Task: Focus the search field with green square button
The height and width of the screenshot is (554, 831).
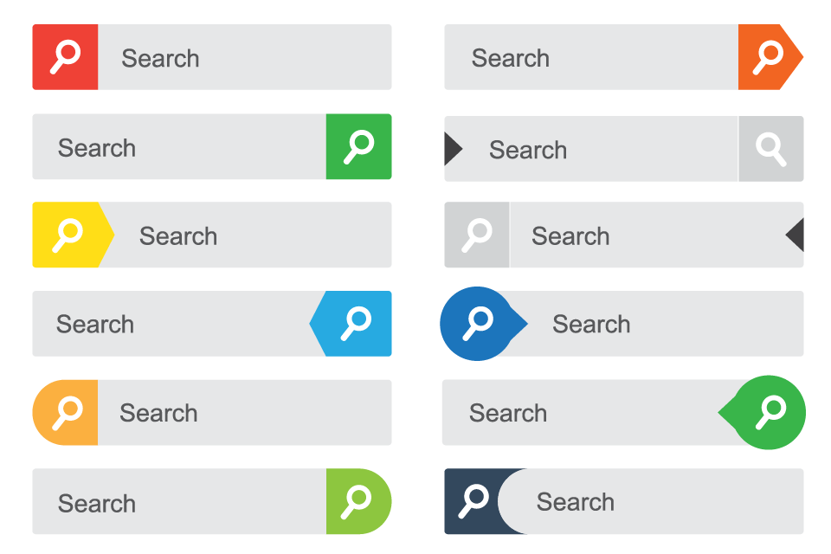Action: [179, 146]
